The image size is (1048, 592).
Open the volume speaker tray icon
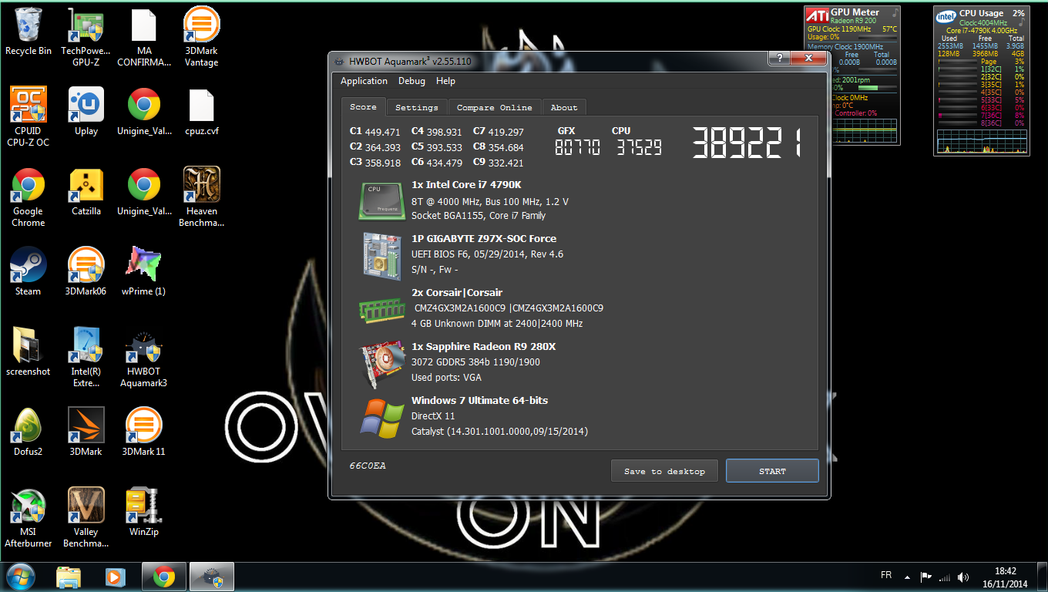pos(963,577)
